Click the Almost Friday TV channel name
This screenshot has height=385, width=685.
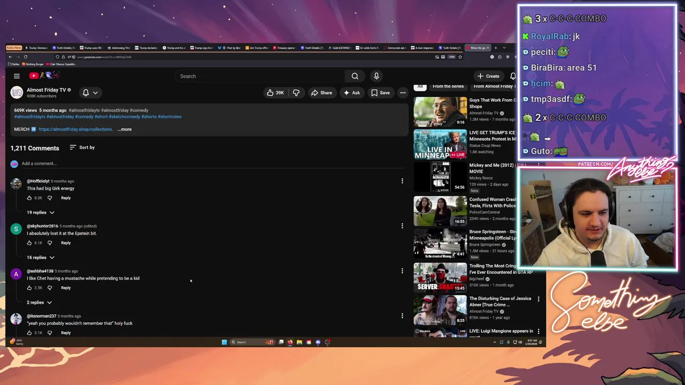[47, 90]
